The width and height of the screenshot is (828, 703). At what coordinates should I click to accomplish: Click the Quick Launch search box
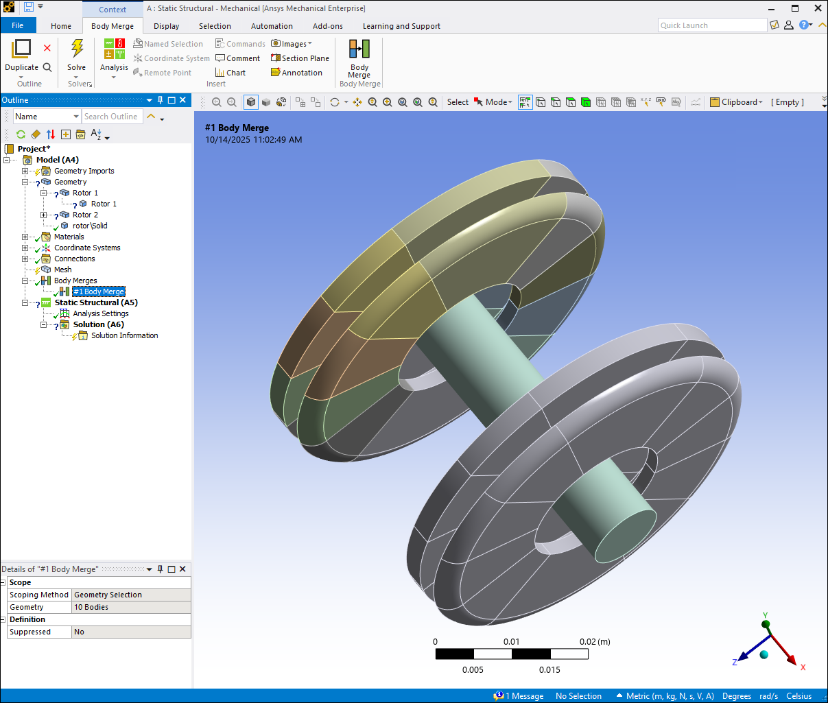711,25
